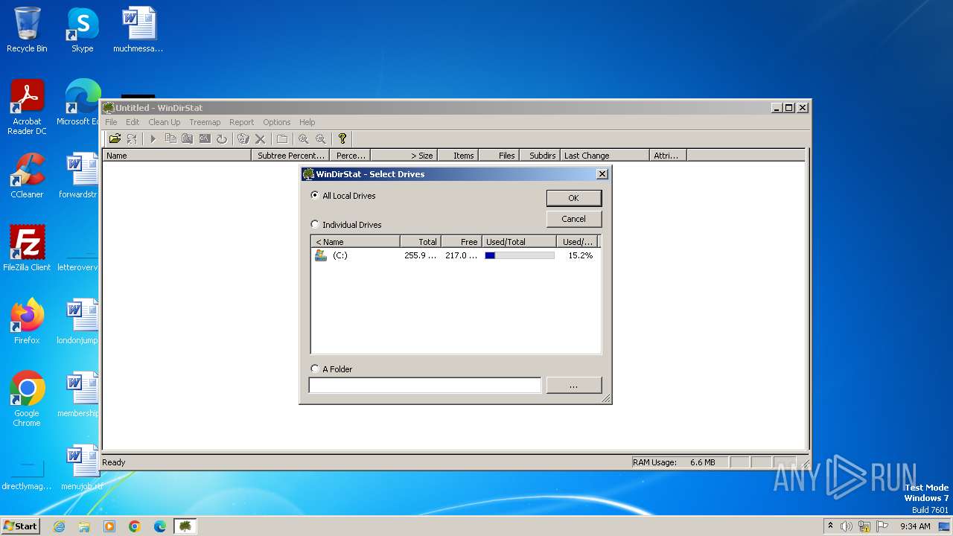
Task: Click Chrome icon in the taskbar
Action: click(135, 526)
